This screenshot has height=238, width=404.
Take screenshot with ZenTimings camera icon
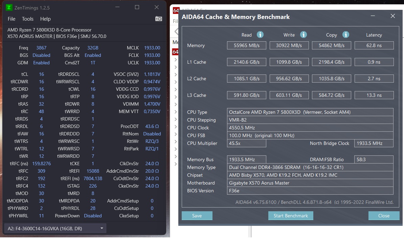pos(158,19)
